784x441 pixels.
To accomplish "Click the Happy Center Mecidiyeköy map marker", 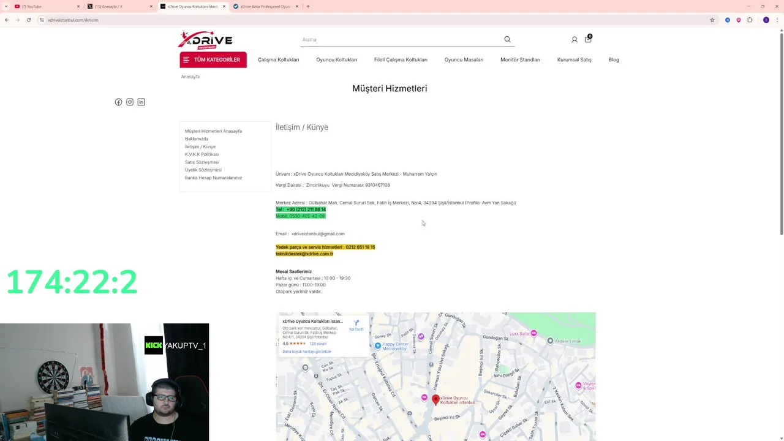I will pos(378,346).
